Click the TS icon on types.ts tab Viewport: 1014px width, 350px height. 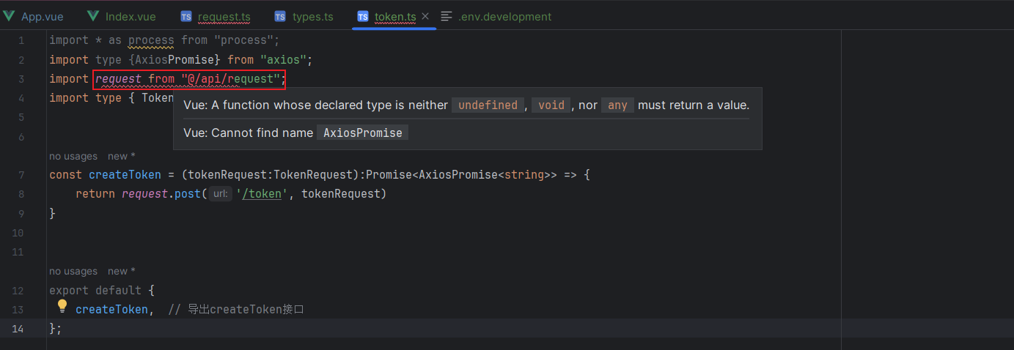coord(280,16)
